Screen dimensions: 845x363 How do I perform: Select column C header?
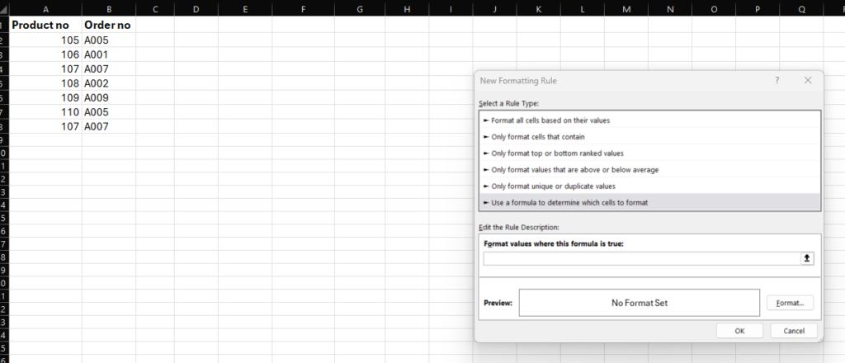[154, 8]
